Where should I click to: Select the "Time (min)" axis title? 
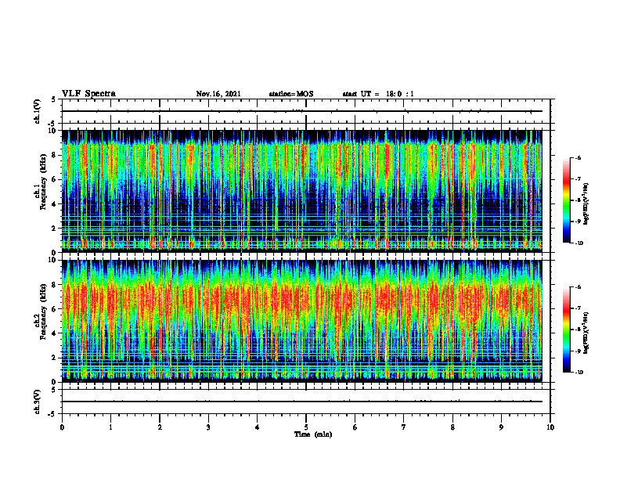pyautogui.click(x=313, y=434)
